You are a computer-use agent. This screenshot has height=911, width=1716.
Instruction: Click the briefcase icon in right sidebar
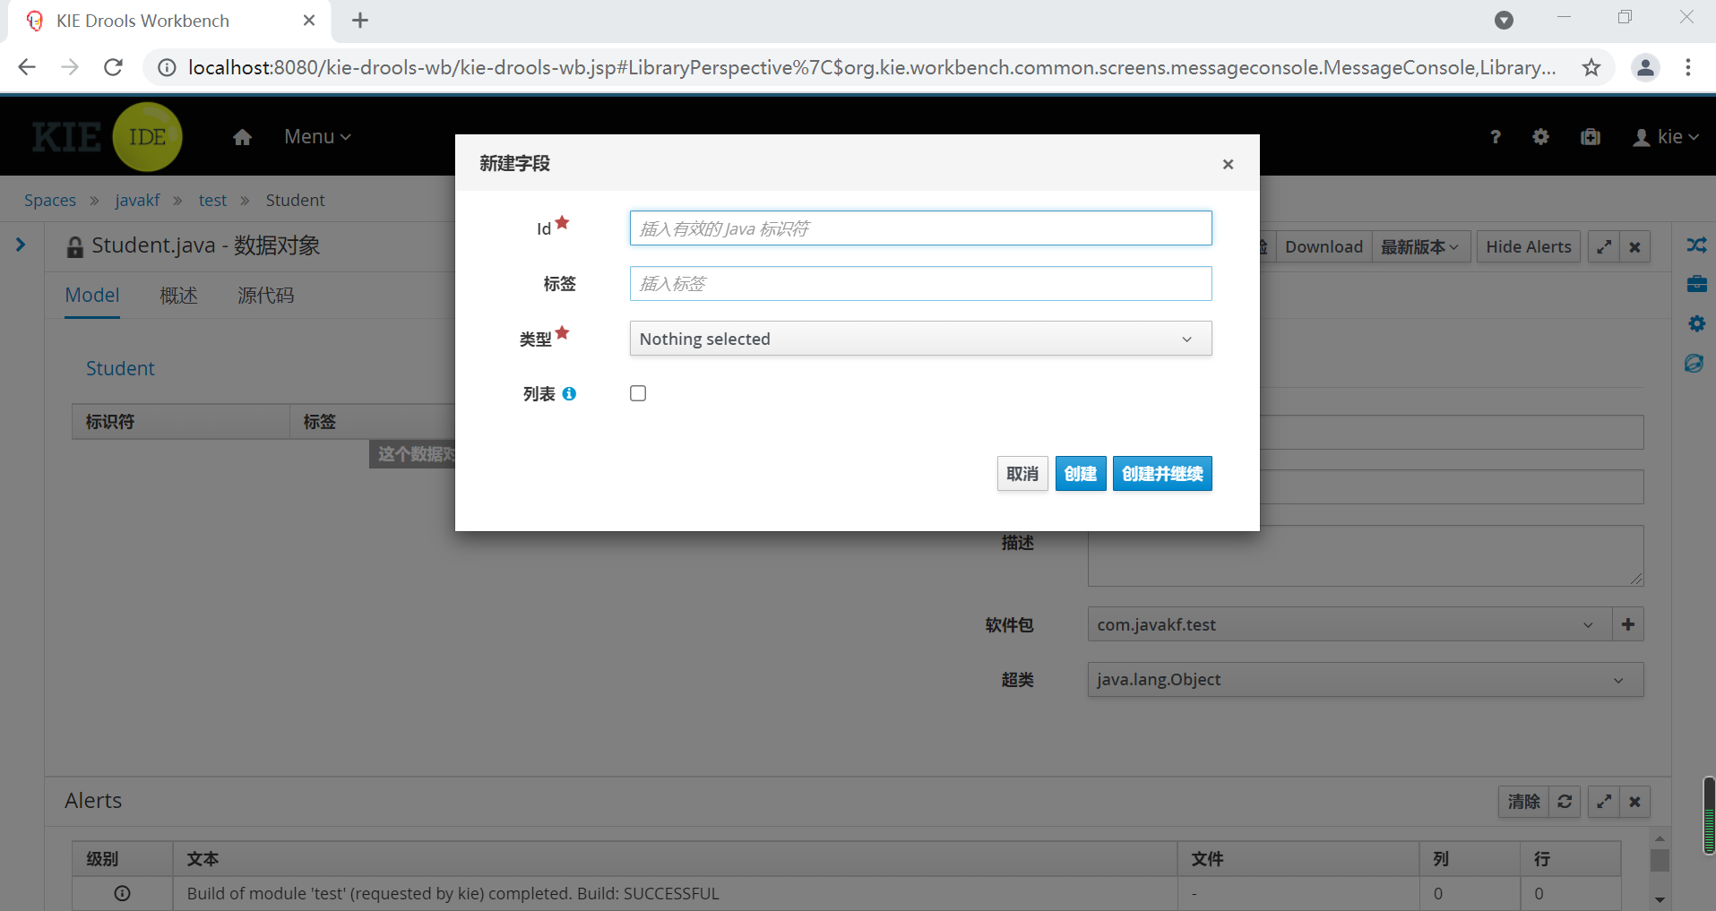click(x=1696, y=284)
